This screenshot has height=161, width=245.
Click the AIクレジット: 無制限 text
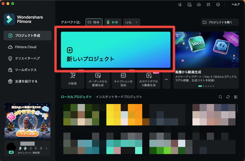pos(29,153)
